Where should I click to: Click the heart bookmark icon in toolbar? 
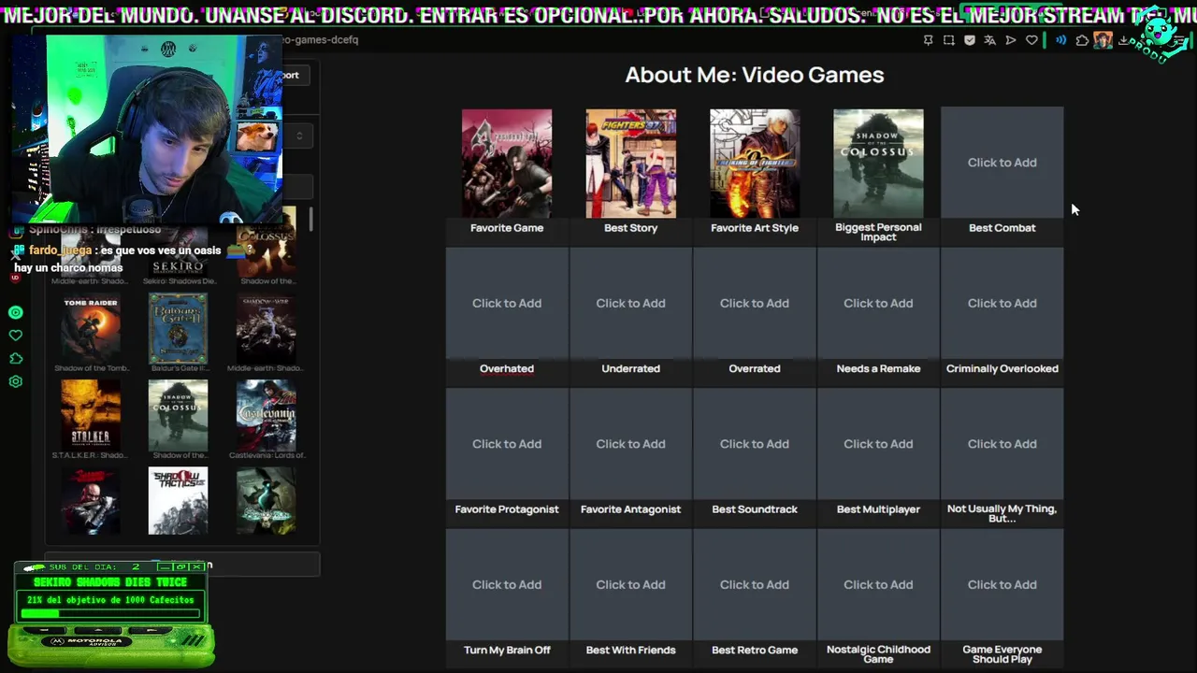point(1031,40)
